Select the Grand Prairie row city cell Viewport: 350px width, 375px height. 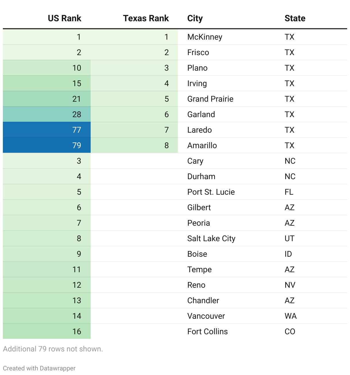coord(210,99)
